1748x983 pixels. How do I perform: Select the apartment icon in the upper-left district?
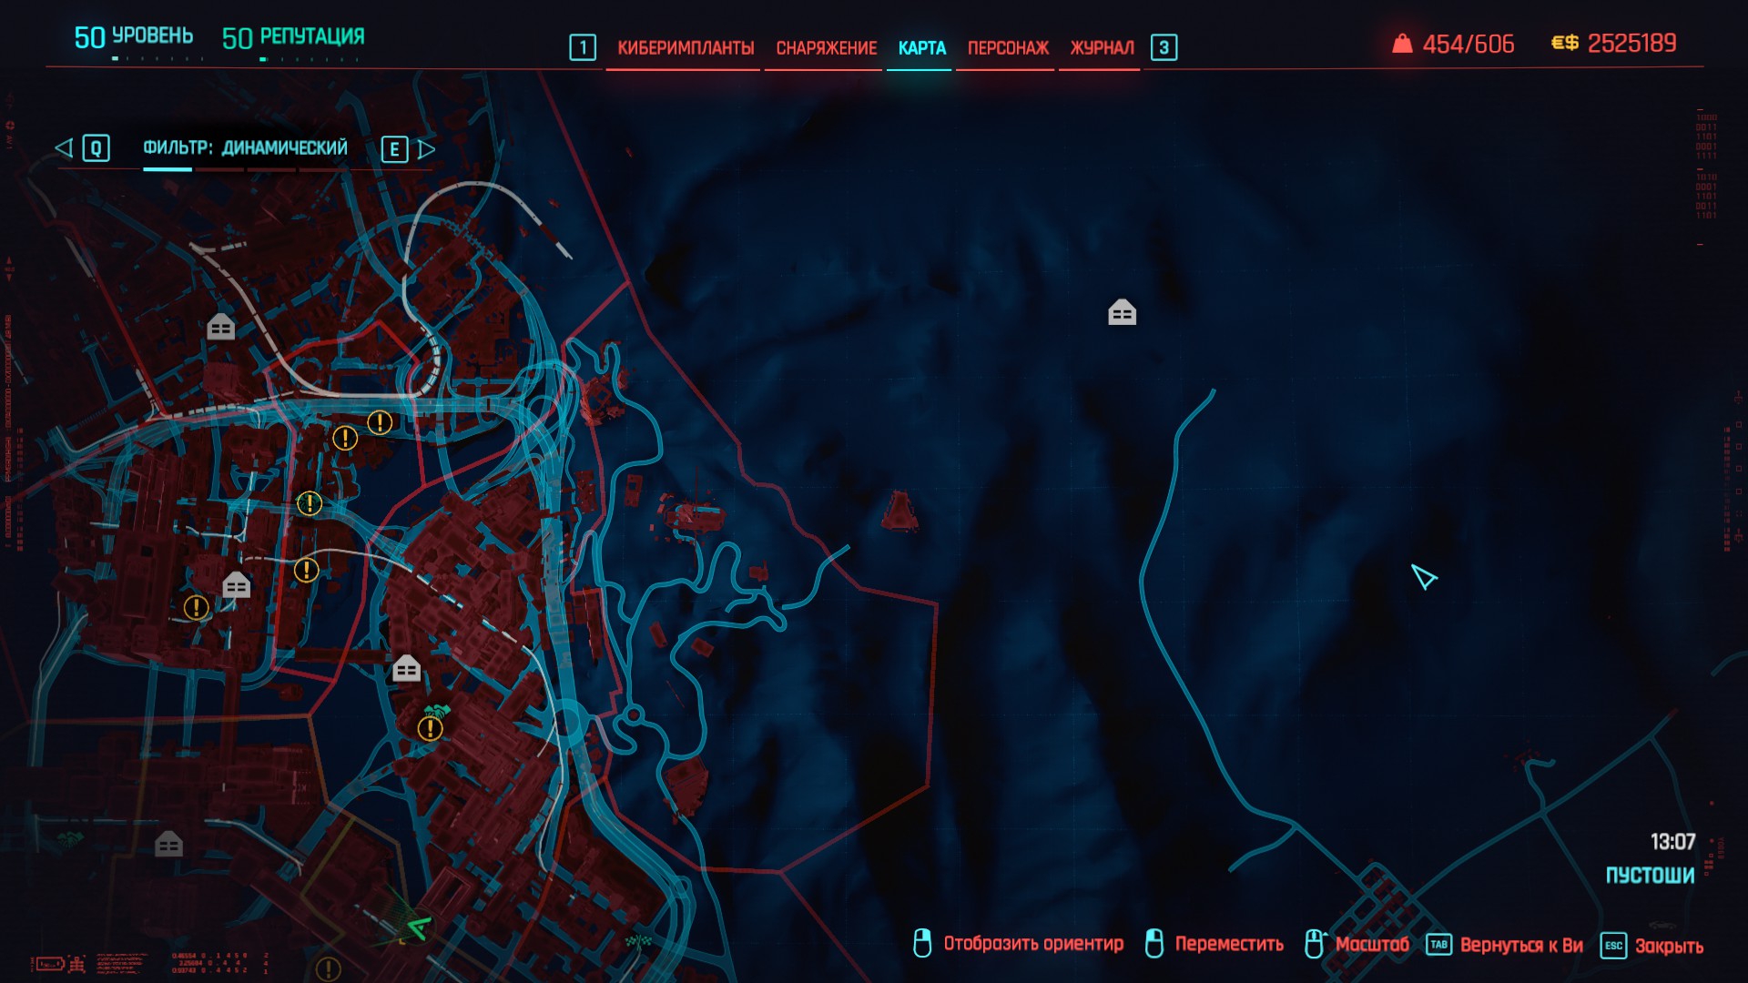(220, 326)
